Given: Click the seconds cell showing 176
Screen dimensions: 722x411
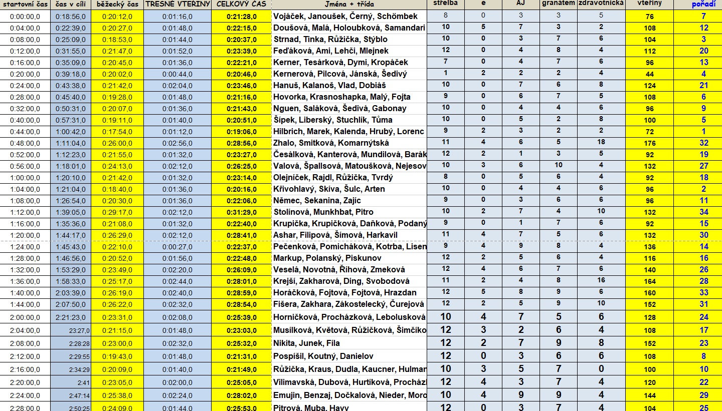Looking at the screenshot, I should (x=649, y=143).
